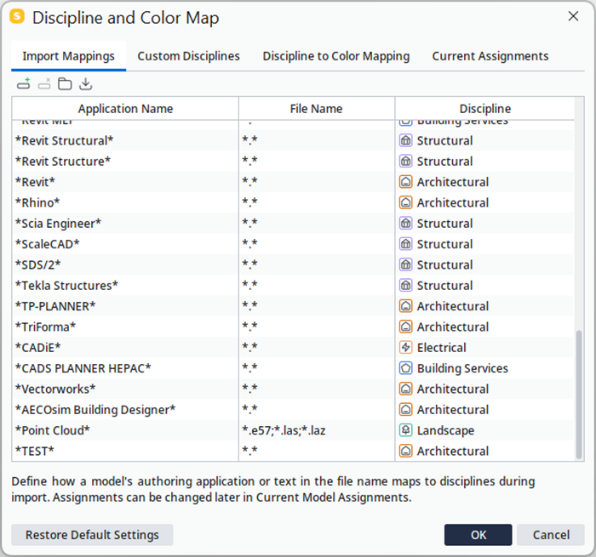Click the Landscape discipline text
Screen dimensions: 596x557
pos(445,430)
